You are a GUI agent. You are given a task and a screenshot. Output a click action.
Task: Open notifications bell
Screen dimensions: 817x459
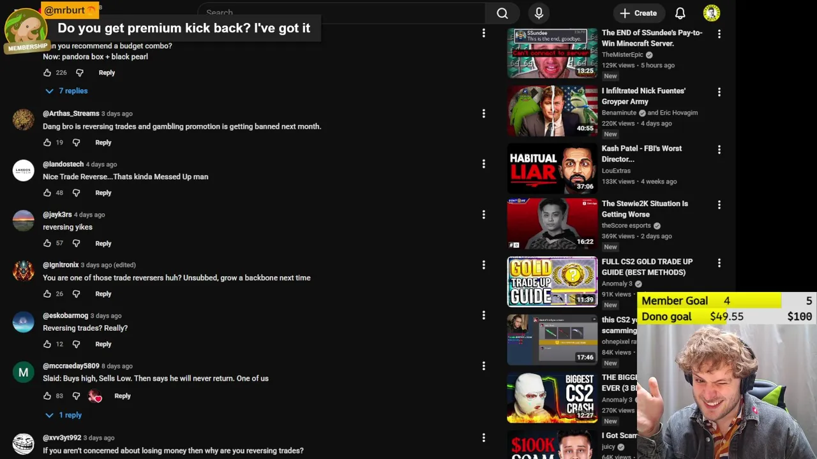click(x=680, y=13)
